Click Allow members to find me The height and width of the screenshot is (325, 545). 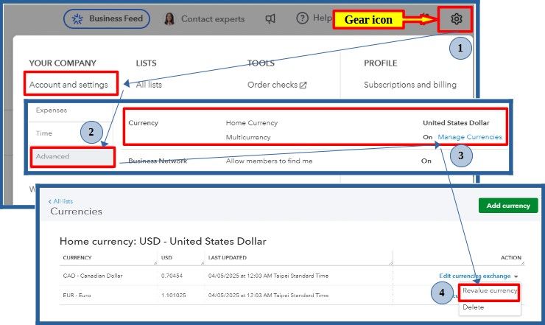coord(269,161)
